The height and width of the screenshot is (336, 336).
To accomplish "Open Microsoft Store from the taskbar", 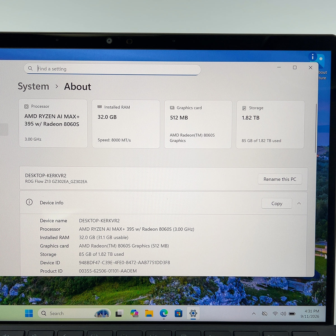I will point(178,313).
